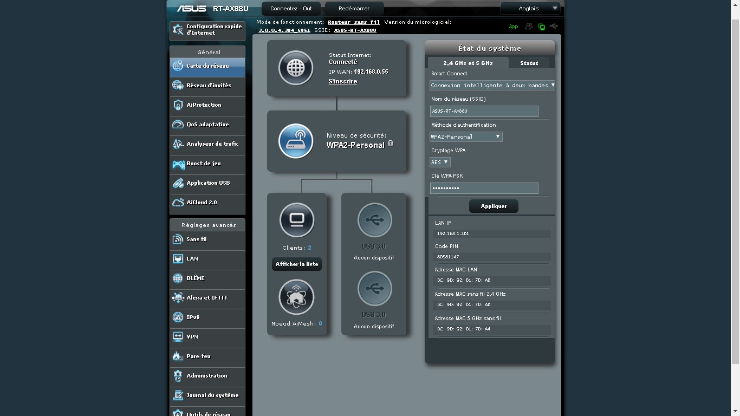Click the AiMesh node icon
This screenshot has width=740, height=416.
point(296,297)
